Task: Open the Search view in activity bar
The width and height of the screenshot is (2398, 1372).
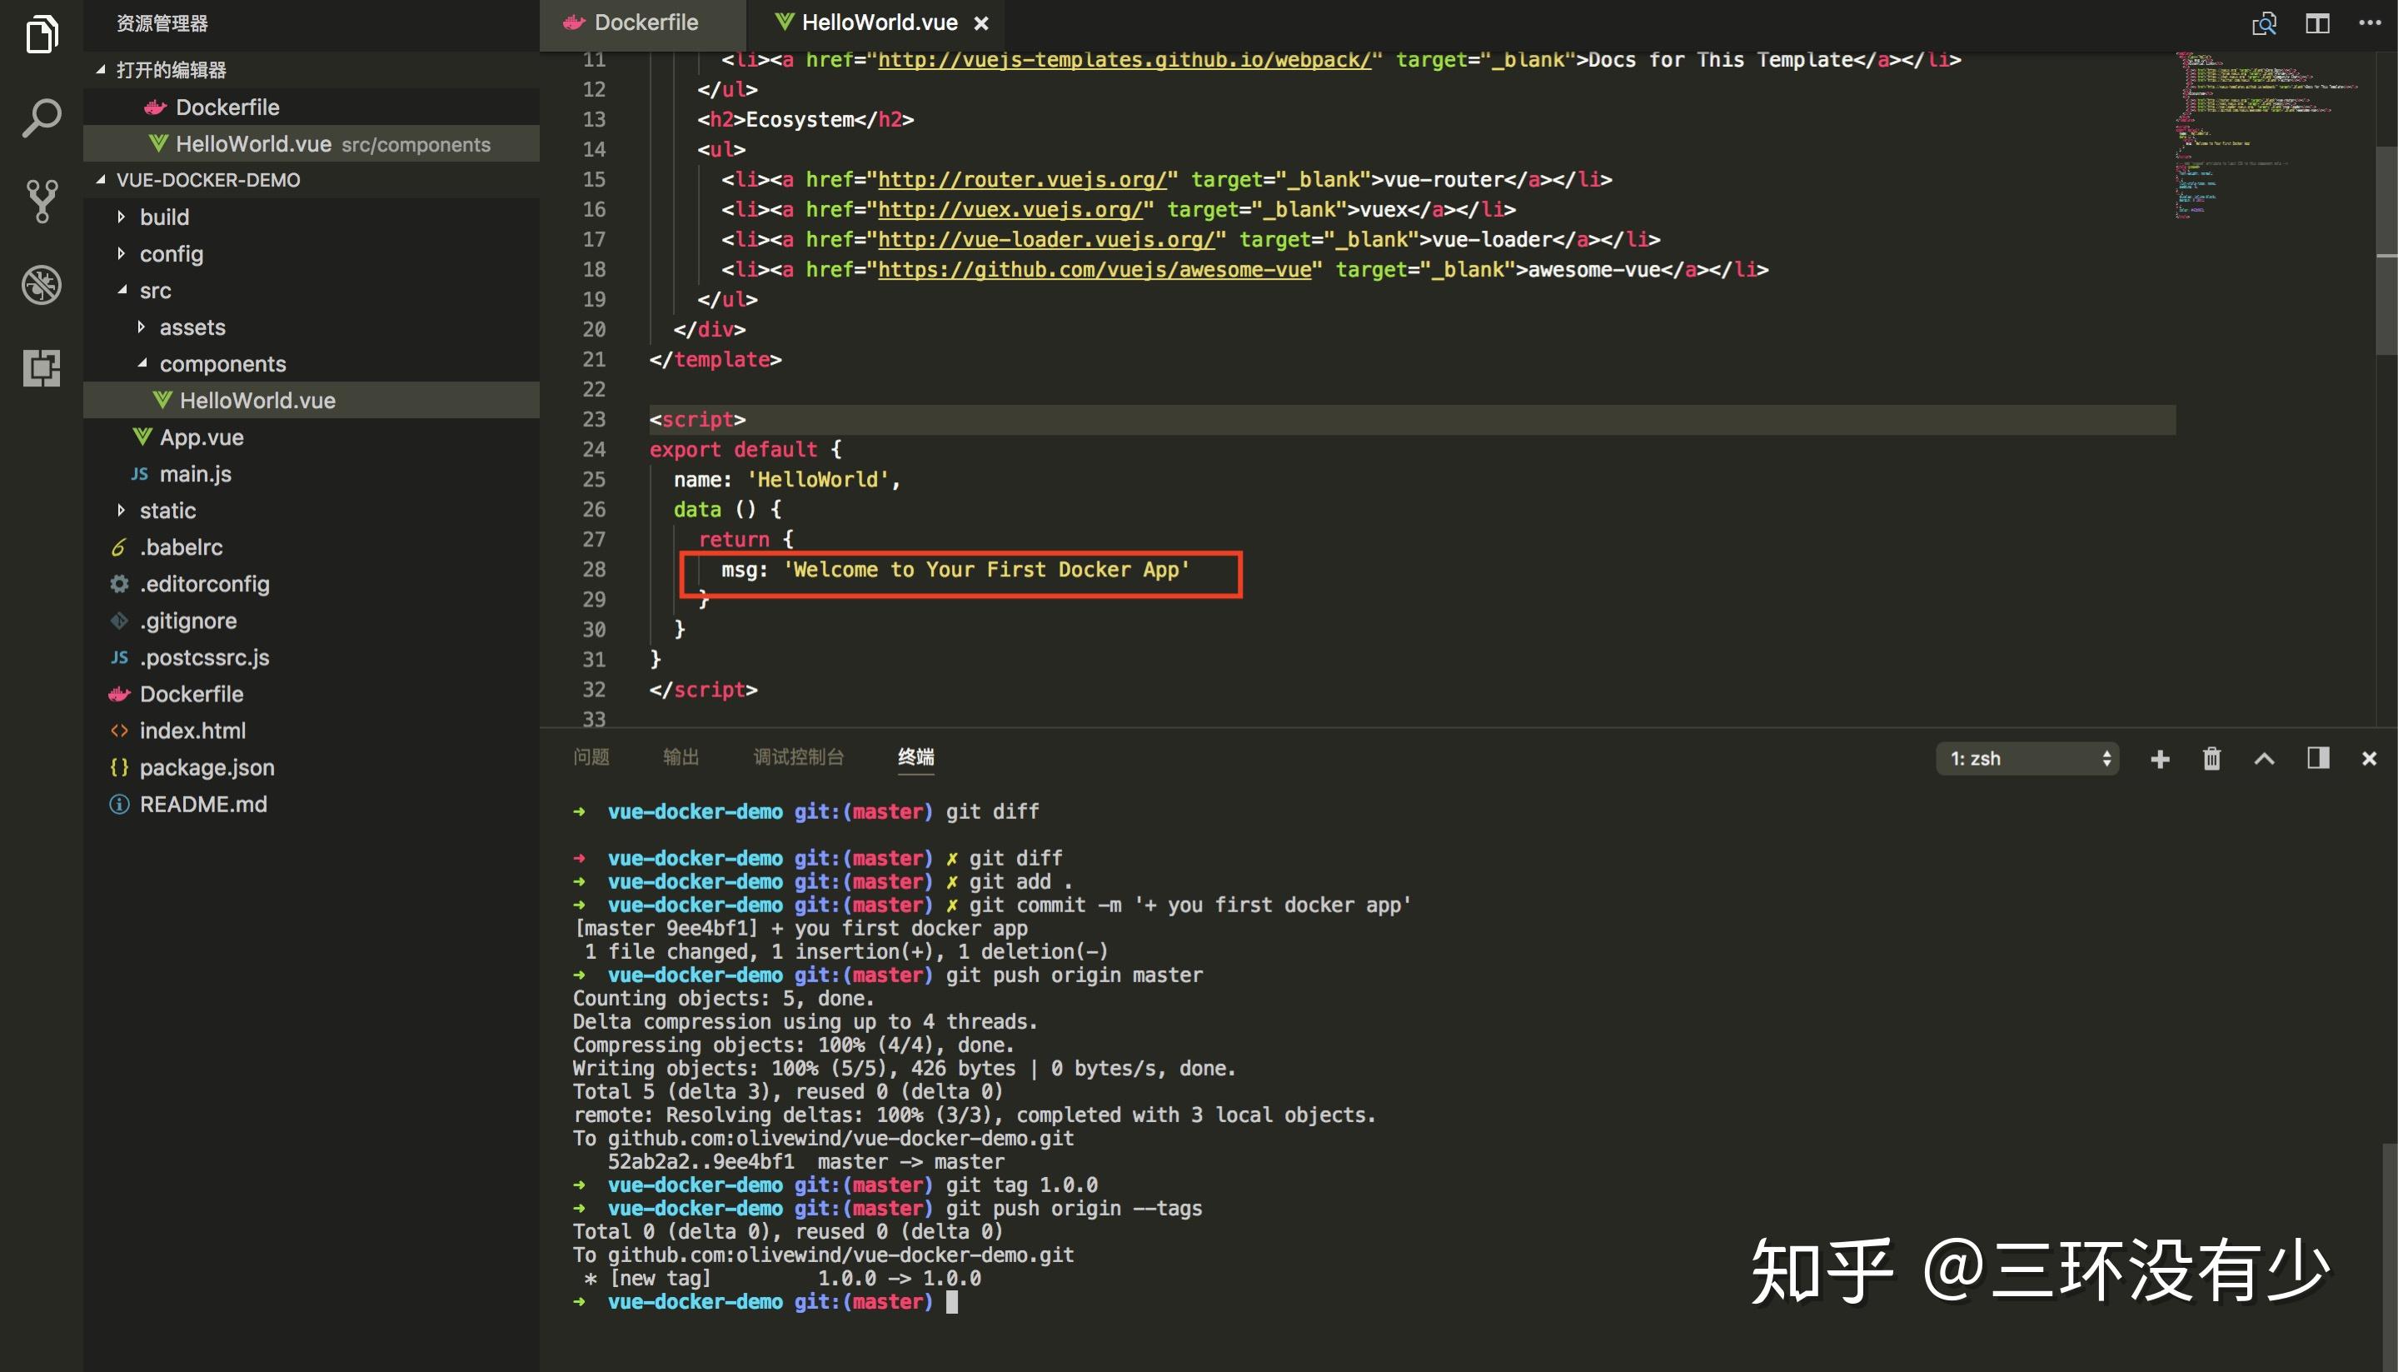Action: point(42,117)
